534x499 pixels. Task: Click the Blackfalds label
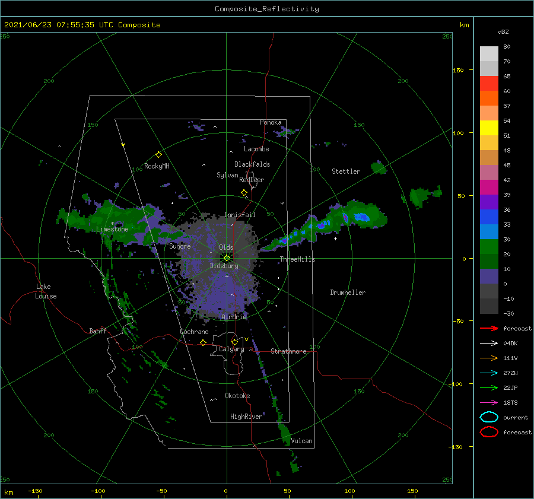(x=252, y=164)
